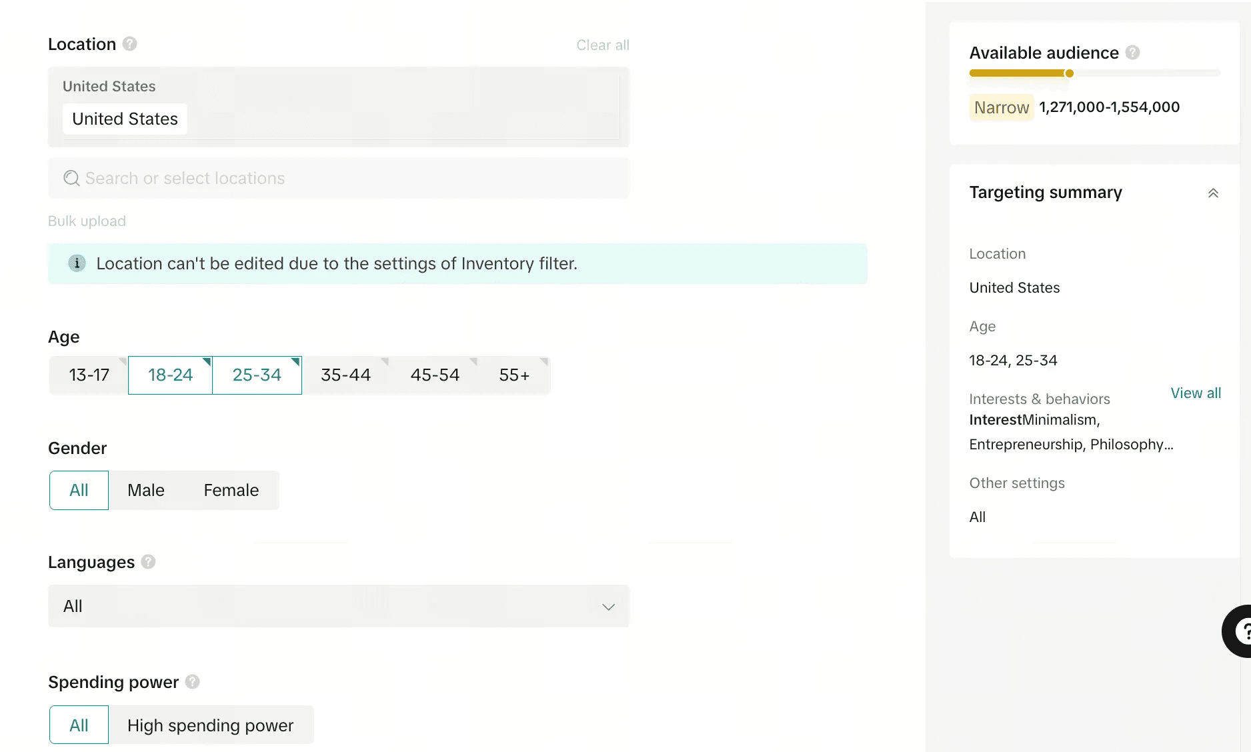1251x752 pixels.
Task: Select the 35-44 age group
Action: tap(345, 375)
